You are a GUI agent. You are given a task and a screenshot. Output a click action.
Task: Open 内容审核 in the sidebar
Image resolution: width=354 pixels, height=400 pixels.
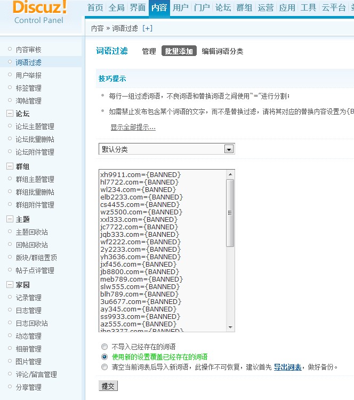coord(29,50)
